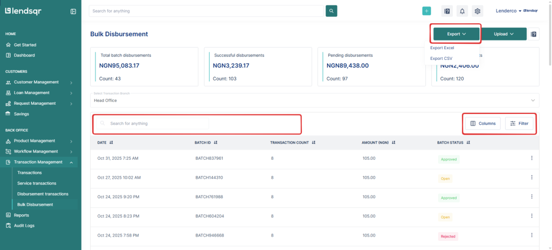
Task: Click the Columns button
Action: 482,124
